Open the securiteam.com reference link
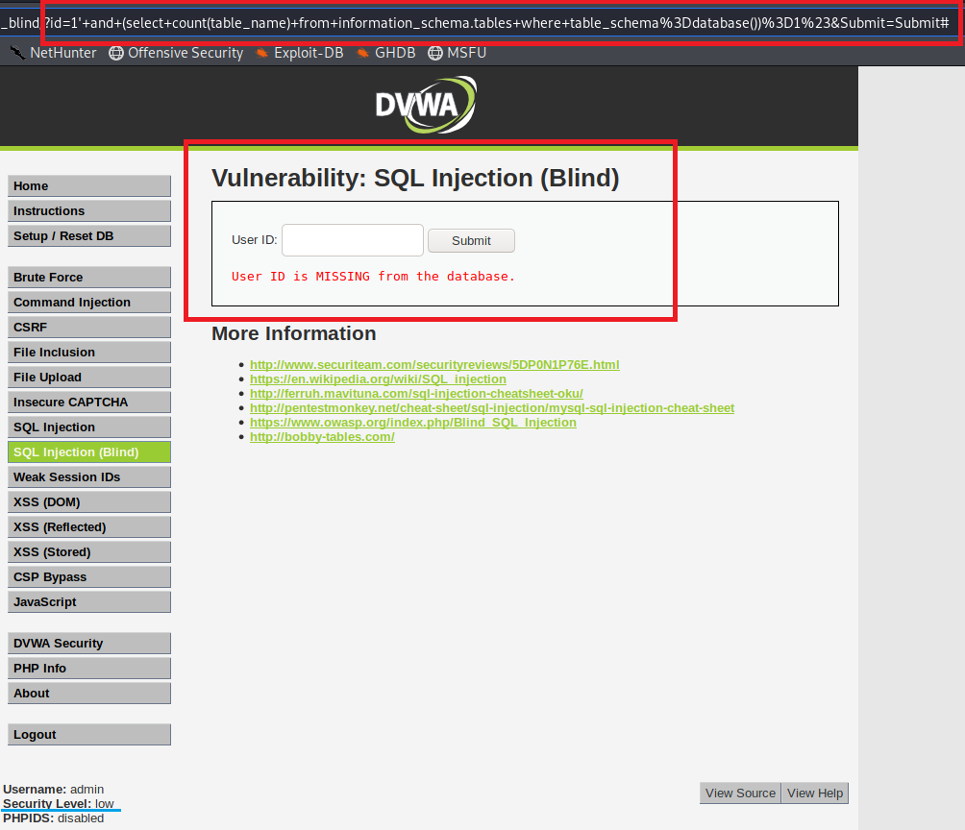Image resolution: width=965 pixels, height=830 pixels. coord(434,364)
